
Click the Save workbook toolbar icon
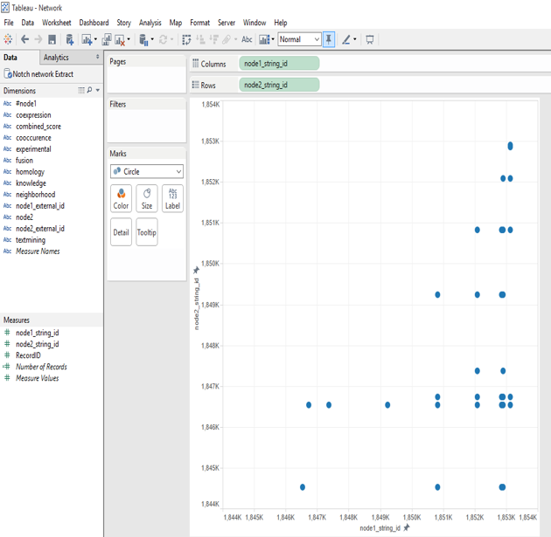(x=52, y=39)
